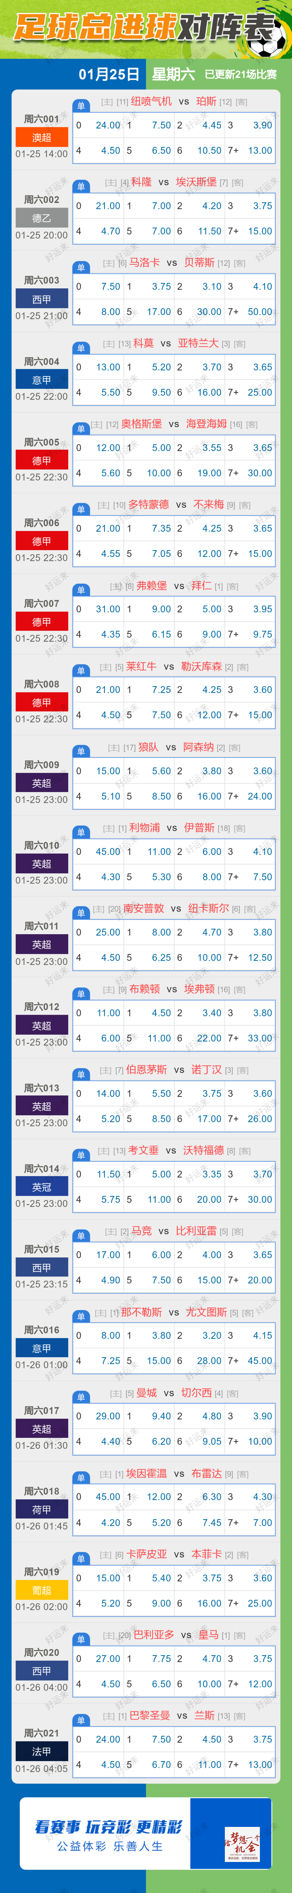
Task: Open team 多特蒙德 in match 周六006
Action: (x=148, y=505)
